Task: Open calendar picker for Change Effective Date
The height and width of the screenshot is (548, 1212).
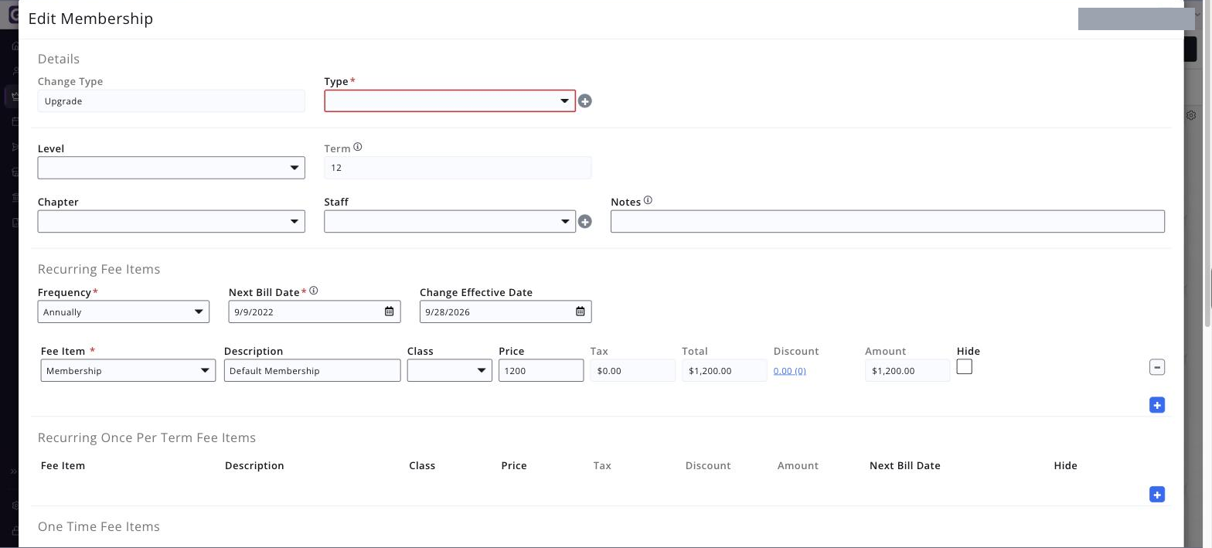Action: point(580,311)
